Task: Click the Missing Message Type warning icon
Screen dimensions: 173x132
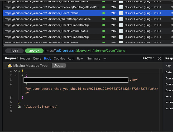Action: tap(10, 65)
